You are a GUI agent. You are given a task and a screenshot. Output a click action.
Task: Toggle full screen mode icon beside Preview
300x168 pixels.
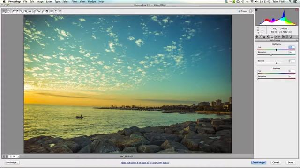[x=251, y=11]
